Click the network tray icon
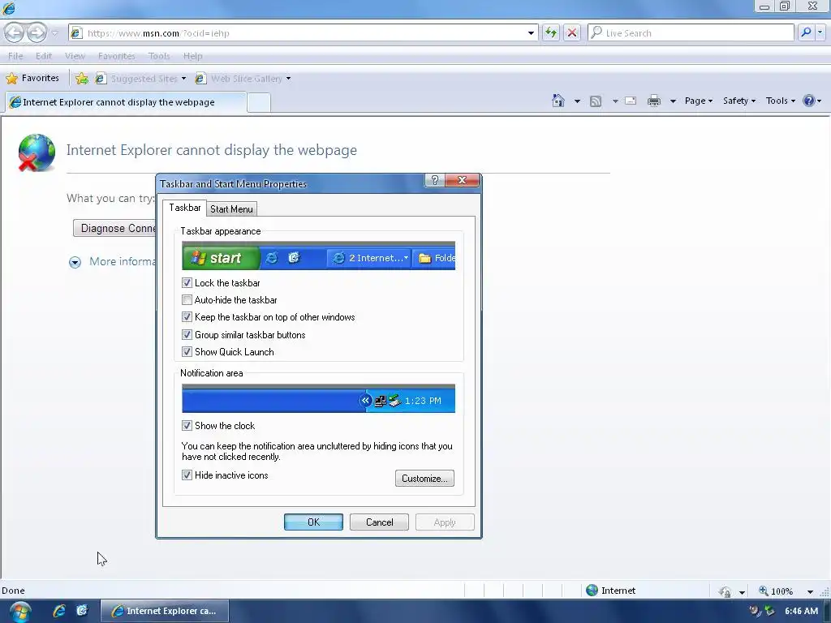Image resolution: width=831 pixels, height=623 pixels. pos(769,611)
